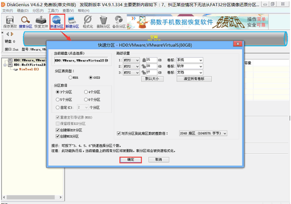The height and width of the screenshot is (204, 291).
Task: Open the Backup Partition (备份分区) tool
Action: coord(119,22)
